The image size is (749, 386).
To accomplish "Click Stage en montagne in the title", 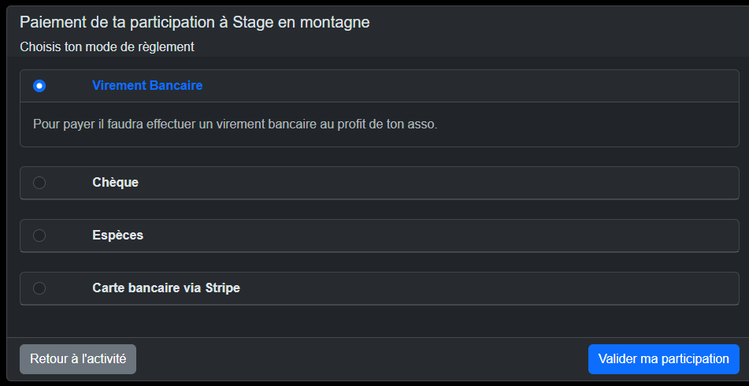I will [x=301, y=22].
